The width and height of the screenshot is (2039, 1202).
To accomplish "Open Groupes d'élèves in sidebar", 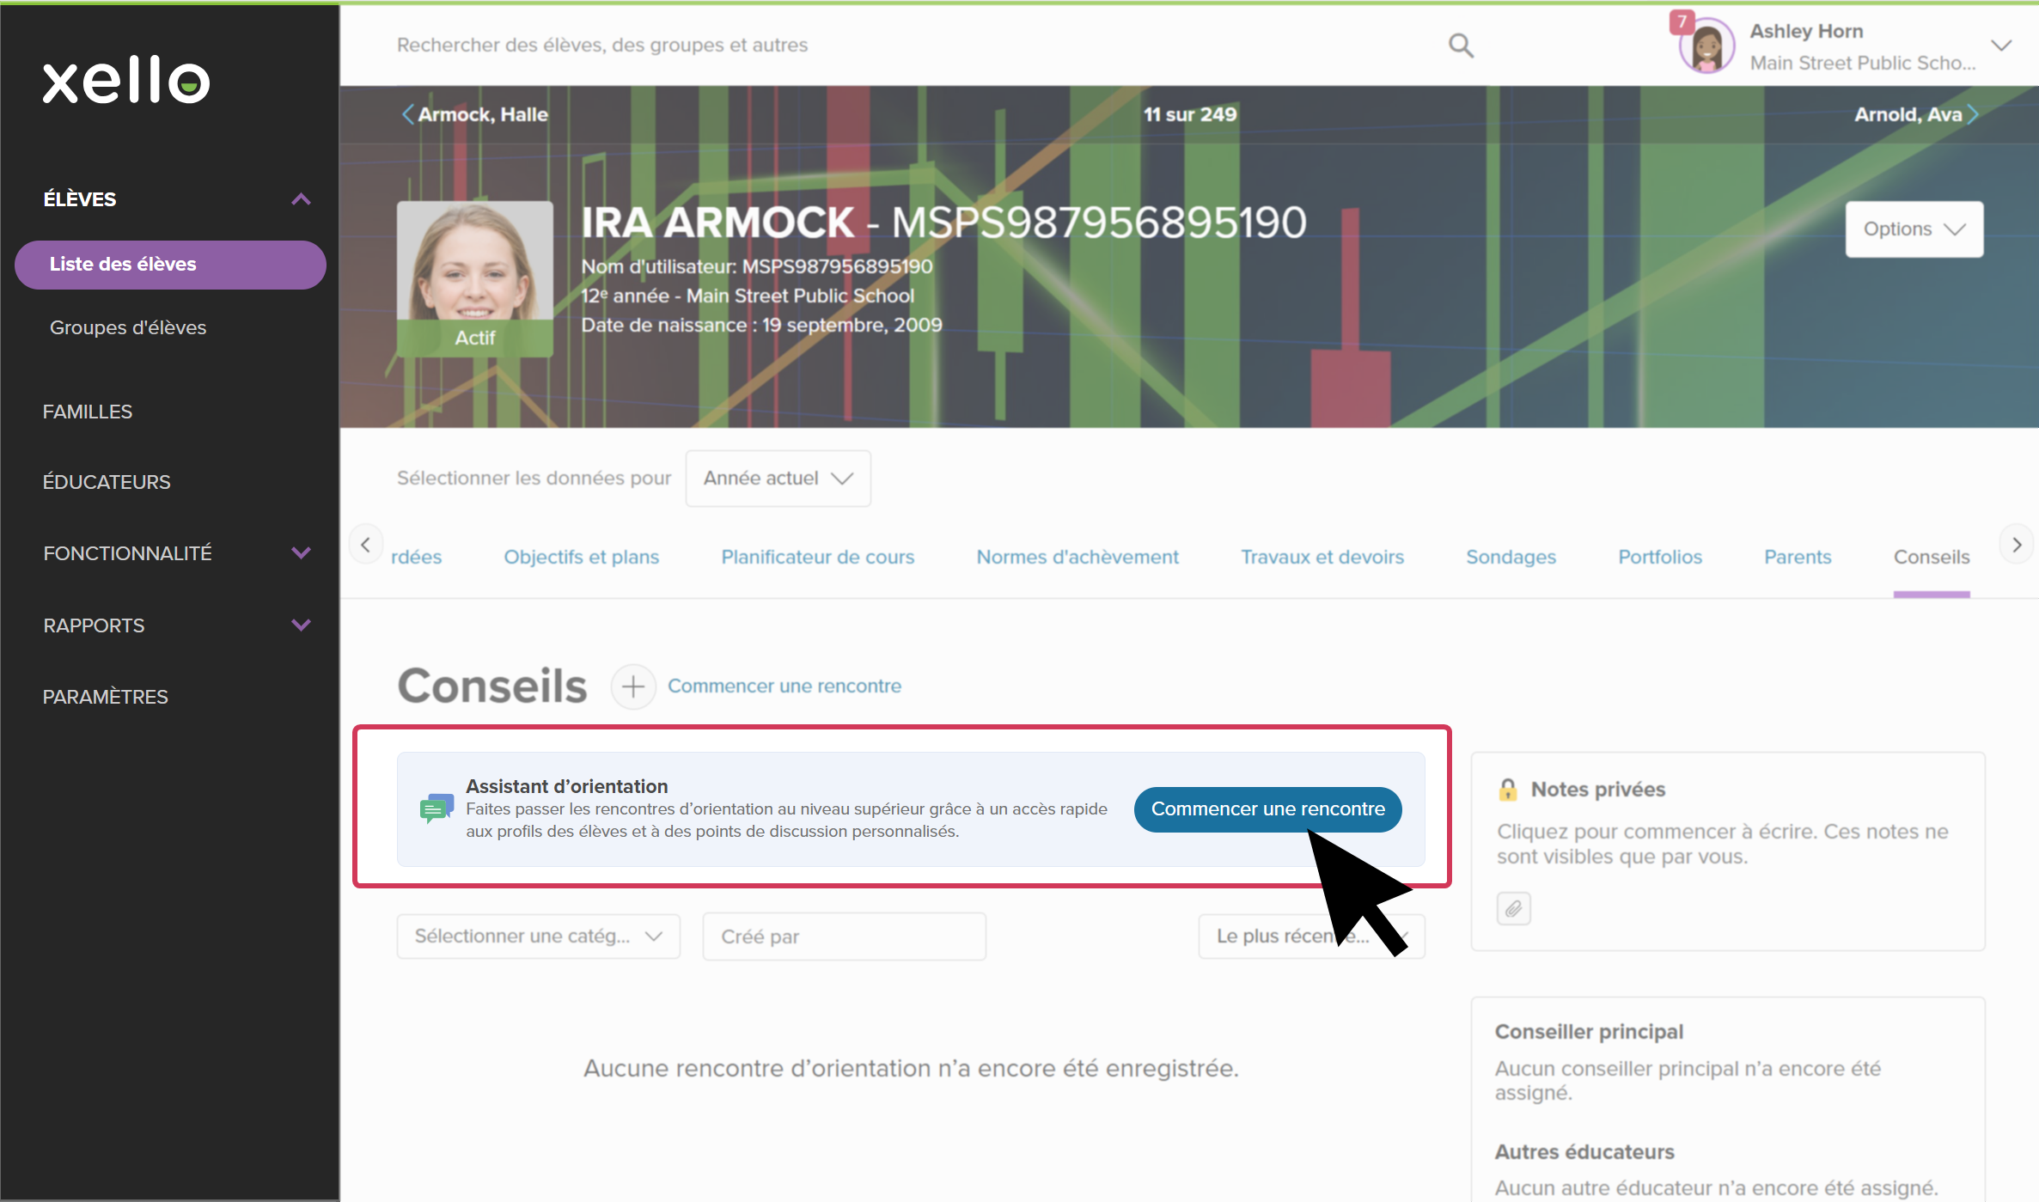I will click(128, 327).
